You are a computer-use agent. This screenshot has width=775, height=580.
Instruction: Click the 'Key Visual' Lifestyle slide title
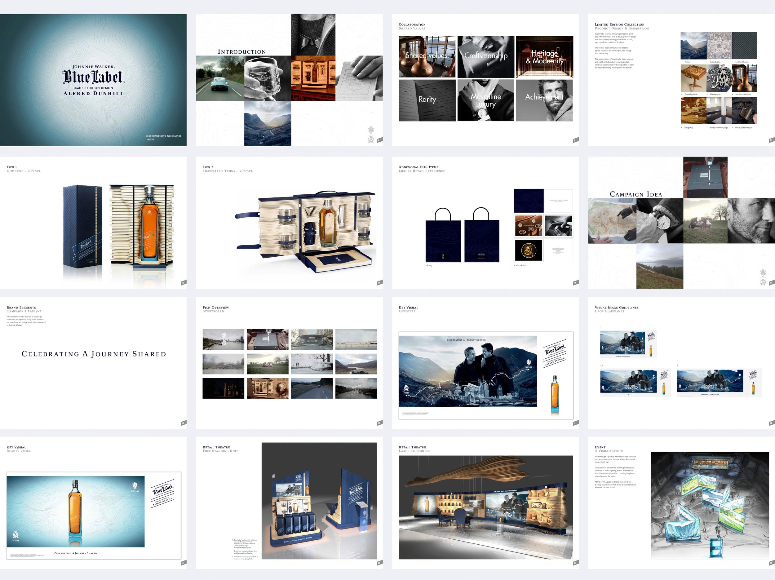tap(408, 307)
